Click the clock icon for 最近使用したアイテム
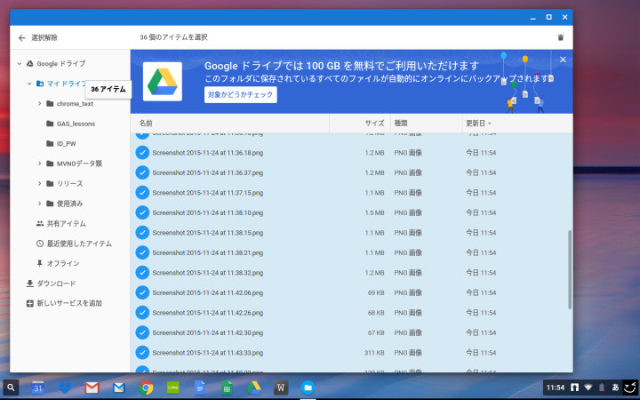Viewport: 640px width, 400px height. click(40, 244)
